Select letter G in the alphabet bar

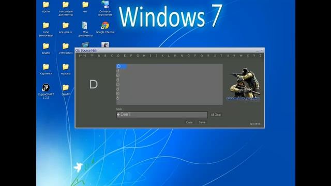pyautogui.click(x=138, y=56)
